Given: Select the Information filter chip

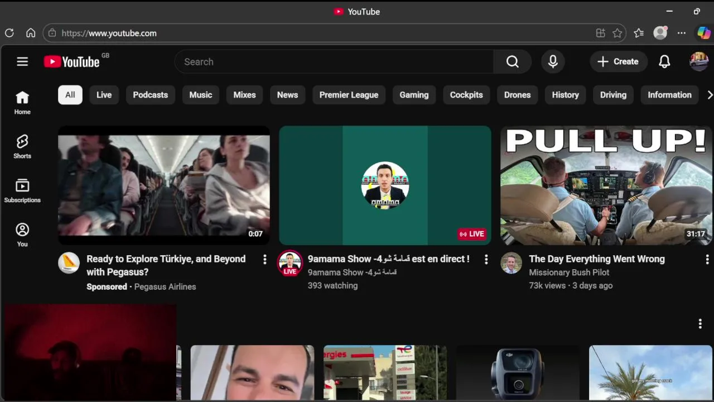Looking at the screenshot, I should (x=669, y=95).
